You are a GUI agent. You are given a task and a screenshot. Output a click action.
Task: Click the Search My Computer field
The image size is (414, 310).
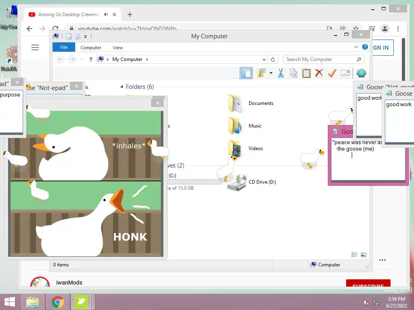coord(324,59)
